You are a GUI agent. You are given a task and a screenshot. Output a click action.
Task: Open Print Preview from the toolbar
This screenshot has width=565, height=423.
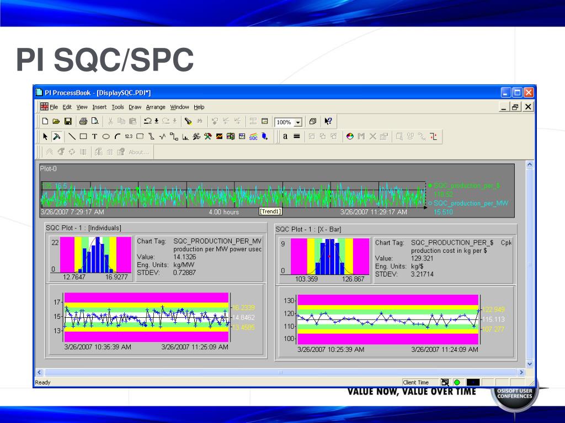pyautogui.click(x=95, y=121)
